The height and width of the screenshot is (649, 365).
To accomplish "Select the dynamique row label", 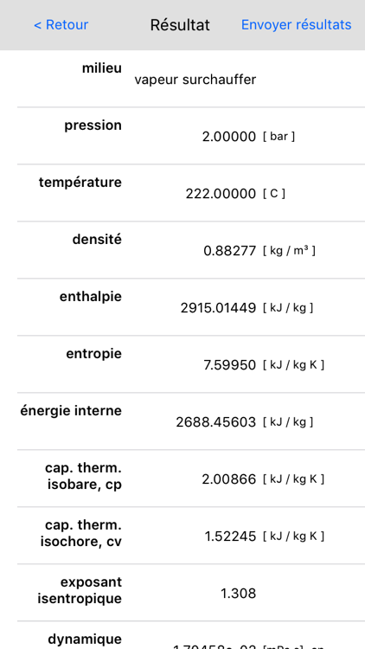I will tap(86, 639).
